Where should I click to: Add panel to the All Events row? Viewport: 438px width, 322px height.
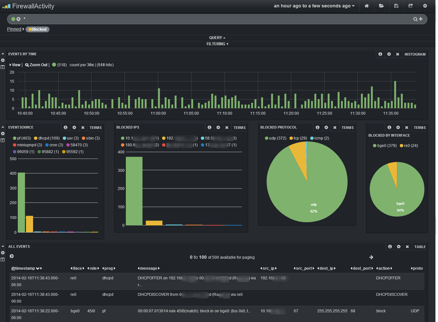pyautogui.click(x=3, y=260)
